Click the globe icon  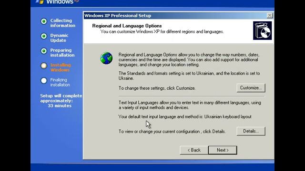click(106, 58)
